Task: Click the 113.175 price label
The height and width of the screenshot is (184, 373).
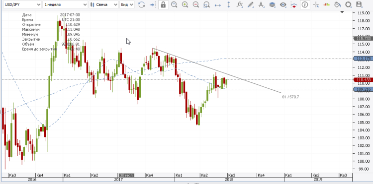Action: coord(363,59)
